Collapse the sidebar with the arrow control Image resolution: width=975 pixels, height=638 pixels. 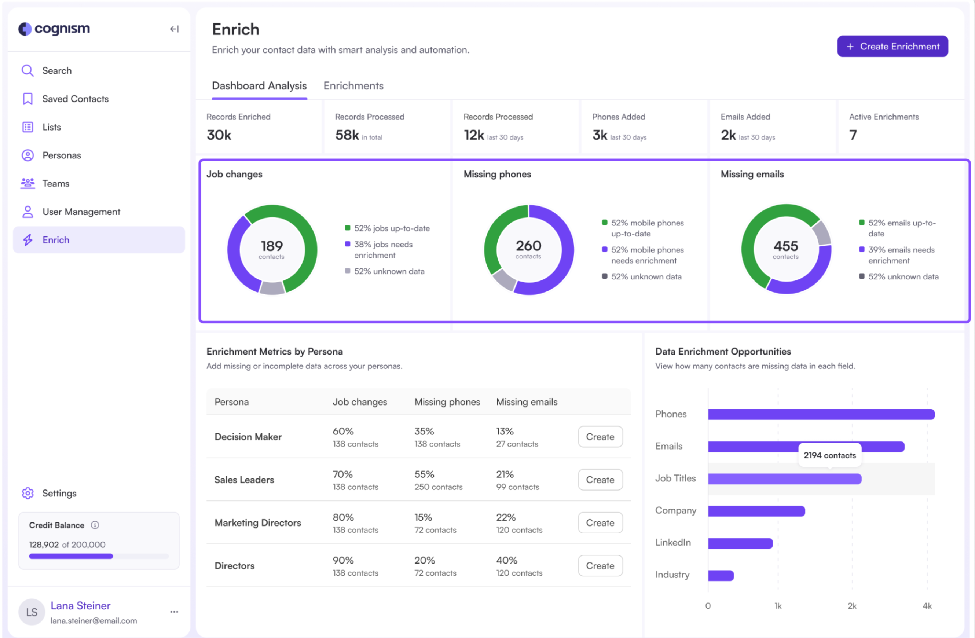point(174,29)
